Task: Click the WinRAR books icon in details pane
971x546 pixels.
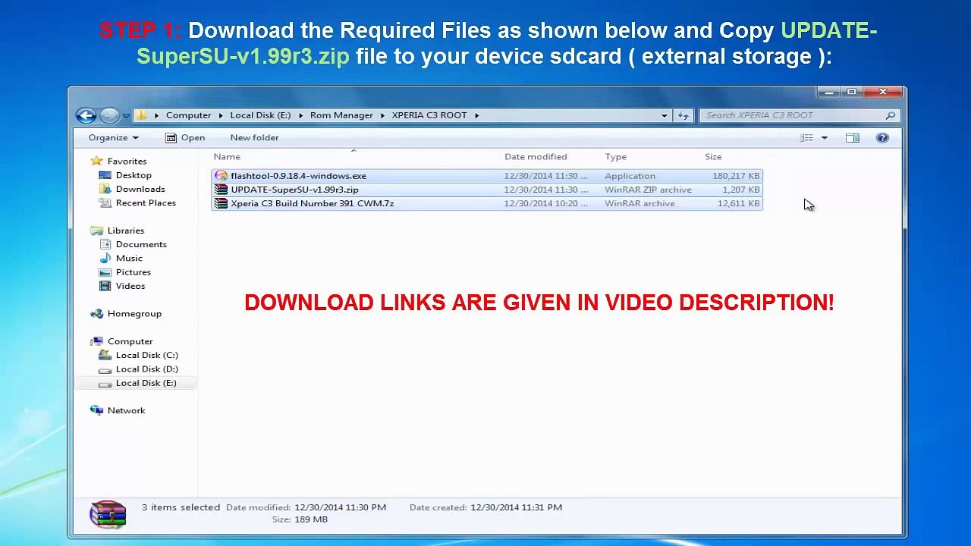Action: tap(108, 513)
